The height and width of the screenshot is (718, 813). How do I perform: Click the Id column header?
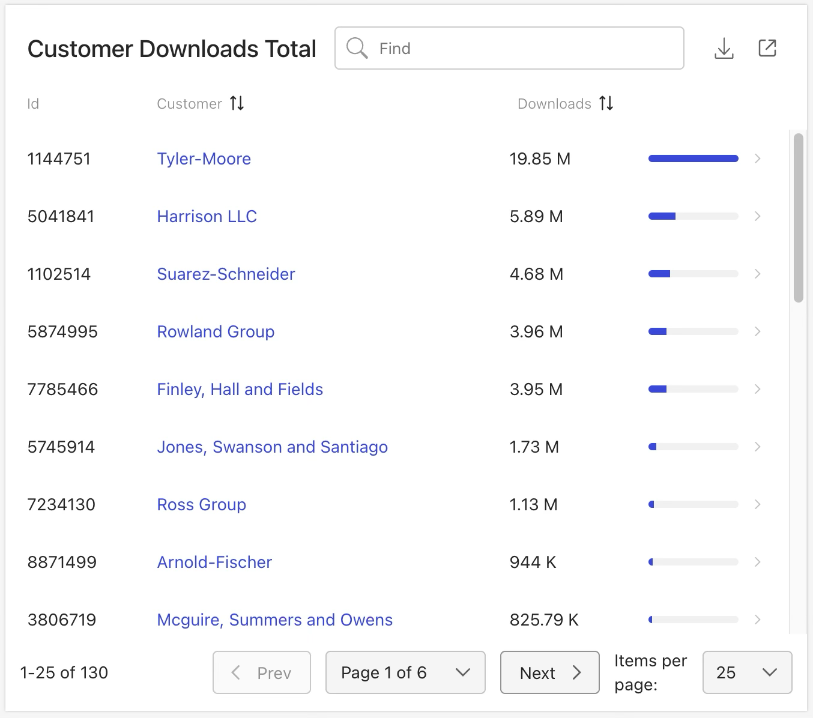[x=33, y=104]
